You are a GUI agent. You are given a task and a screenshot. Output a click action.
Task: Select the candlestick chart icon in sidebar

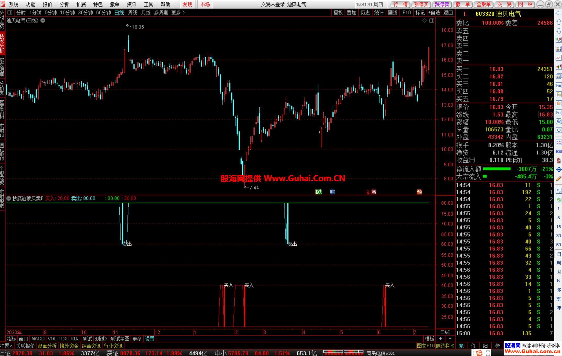[x=559, y=67]
